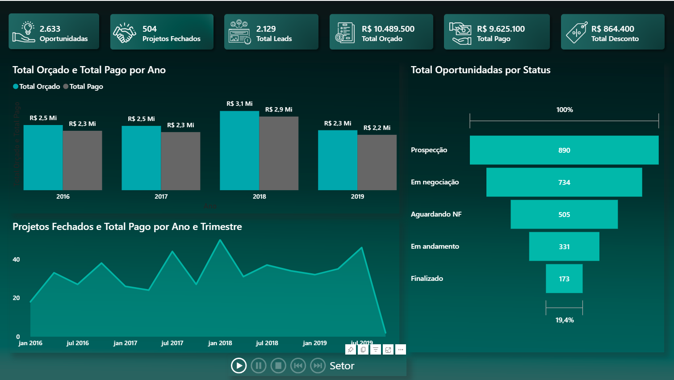The image size is (674, 380).
Task: Click the filters icon on the chart header
Action: 375,350
